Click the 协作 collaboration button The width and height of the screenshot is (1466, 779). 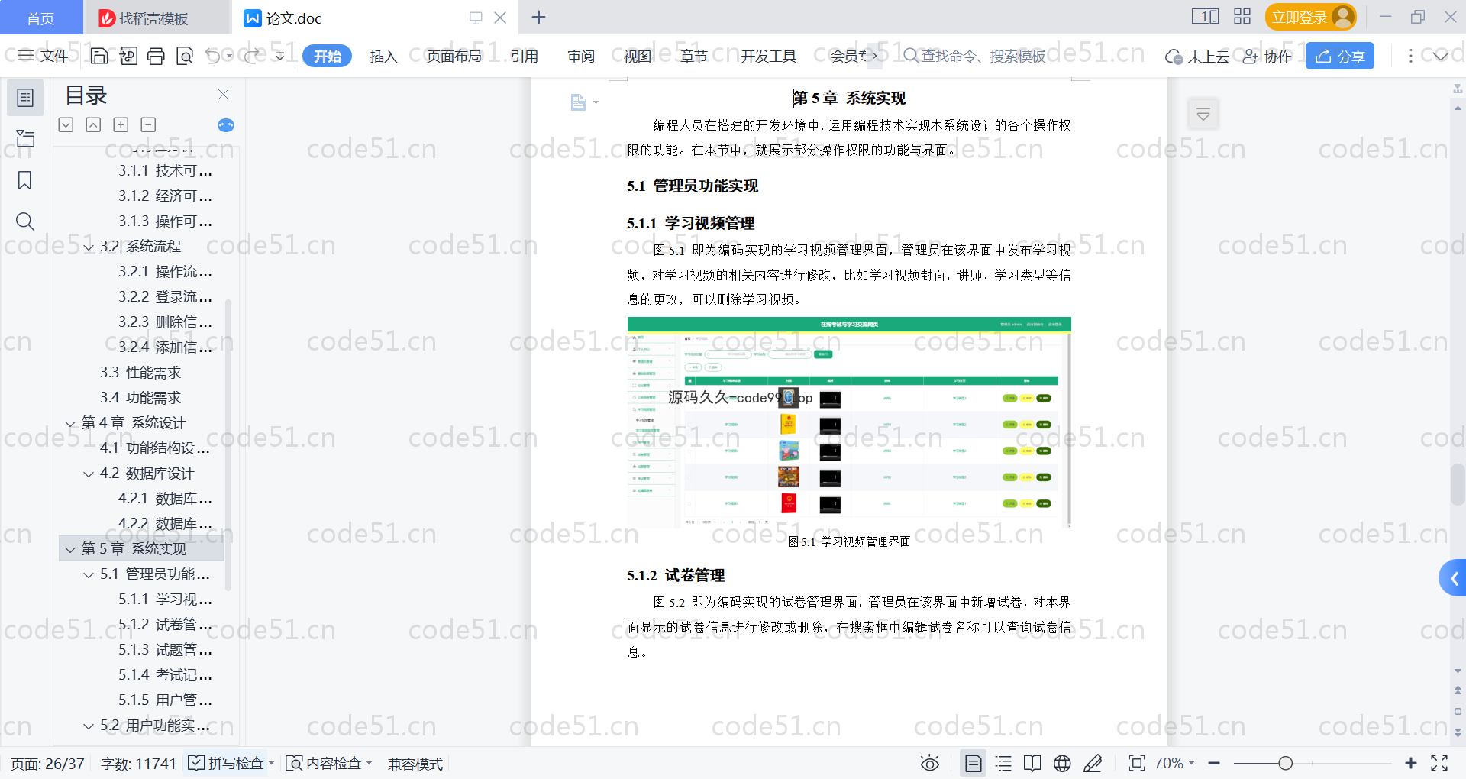point(1267,57)
